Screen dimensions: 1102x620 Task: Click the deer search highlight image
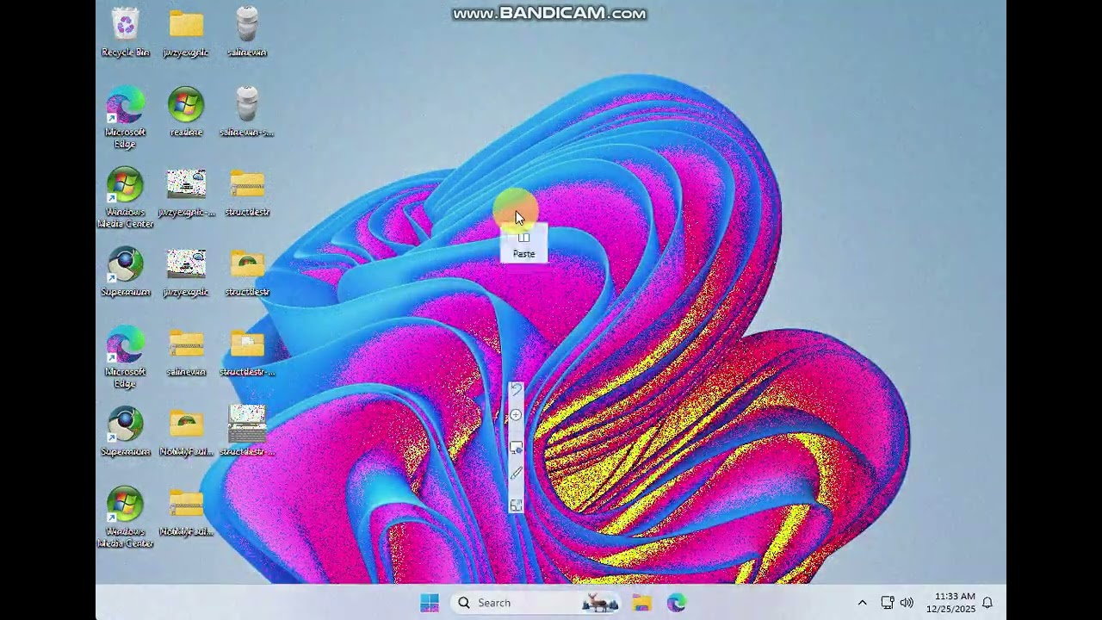pos(600,603)
